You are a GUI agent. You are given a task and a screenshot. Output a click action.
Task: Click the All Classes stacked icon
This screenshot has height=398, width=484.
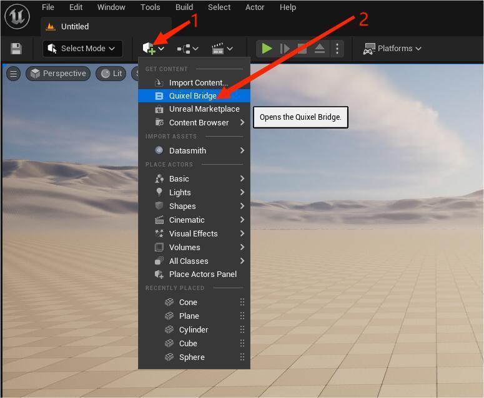[x=159, y=261]
